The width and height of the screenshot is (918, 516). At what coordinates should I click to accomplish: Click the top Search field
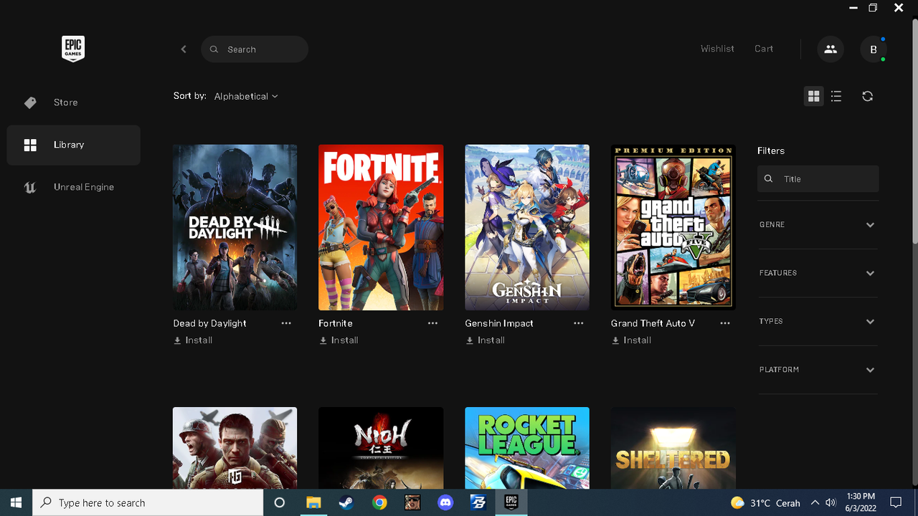(x=255, y=49)
